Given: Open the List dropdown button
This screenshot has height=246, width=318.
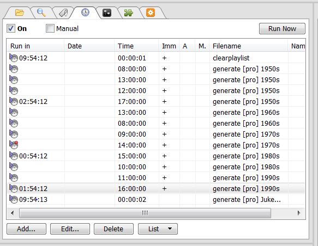Looking at the screenshot, I should click(158, 229).
